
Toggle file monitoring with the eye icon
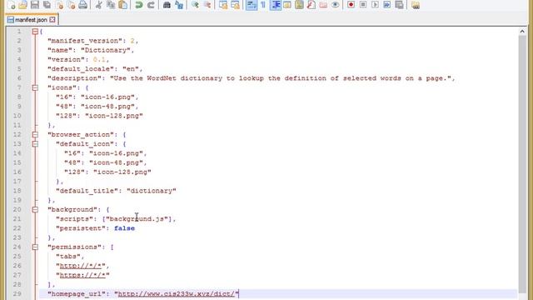click(335, 5)
